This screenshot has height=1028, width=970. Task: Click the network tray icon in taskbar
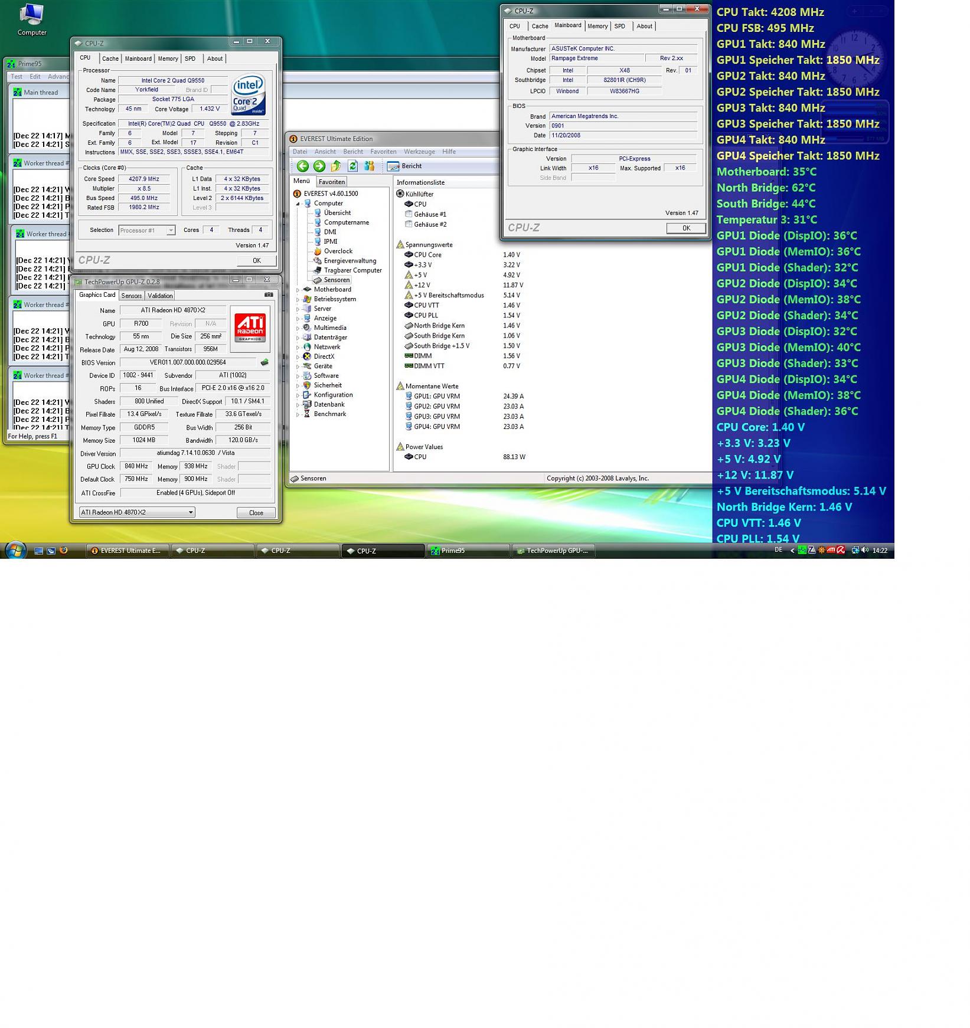pyautogui.click(x=855, y=550)
